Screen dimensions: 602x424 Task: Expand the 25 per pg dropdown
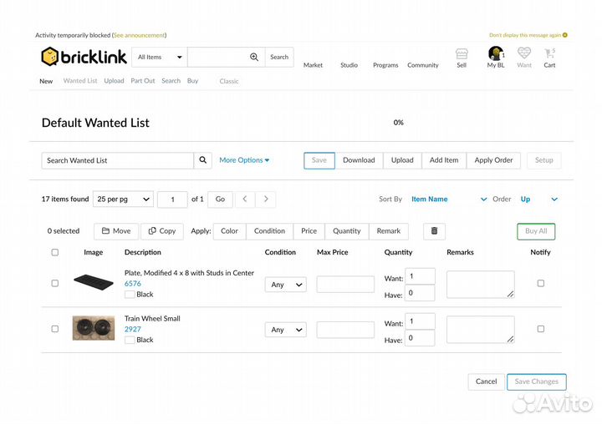[122, 199]
